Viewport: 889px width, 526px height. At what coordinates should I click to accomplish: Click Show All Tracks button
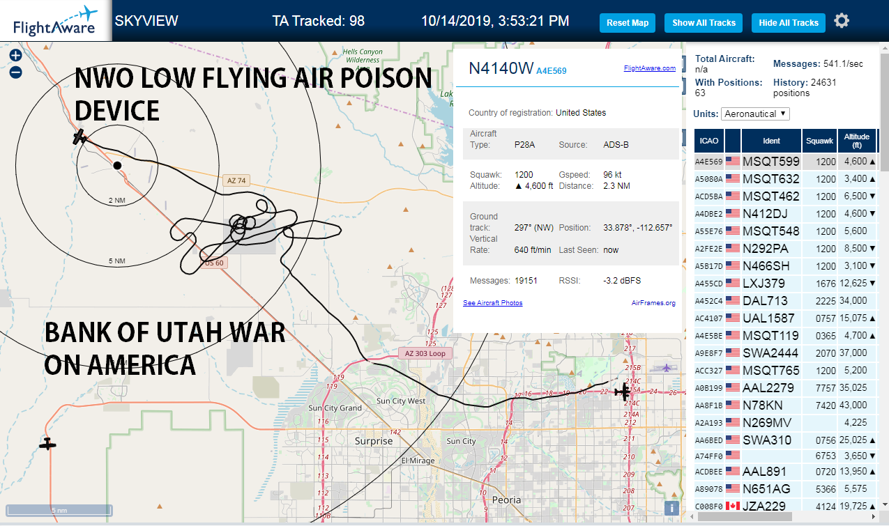pyautogui.click(x=704, y=23)
